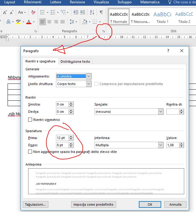Toggle Non aggiungere spazio tra paragrafi checkbox

[x=30, y=152]
